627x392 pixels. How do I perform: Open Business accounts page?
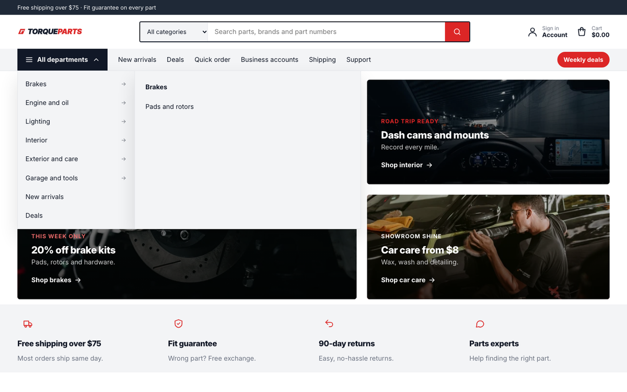(x=270, y=60)
